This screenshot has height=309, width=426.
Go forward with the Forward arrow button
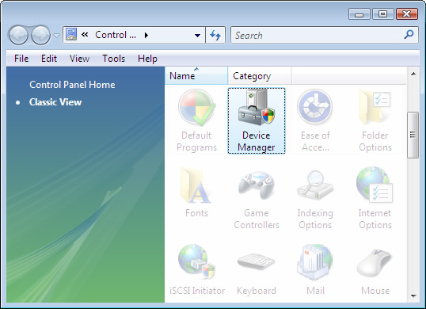point(40,35)
